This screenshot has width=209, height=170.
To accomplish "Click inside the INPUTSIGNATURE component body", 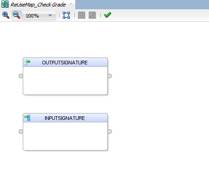I will (65, 136).
